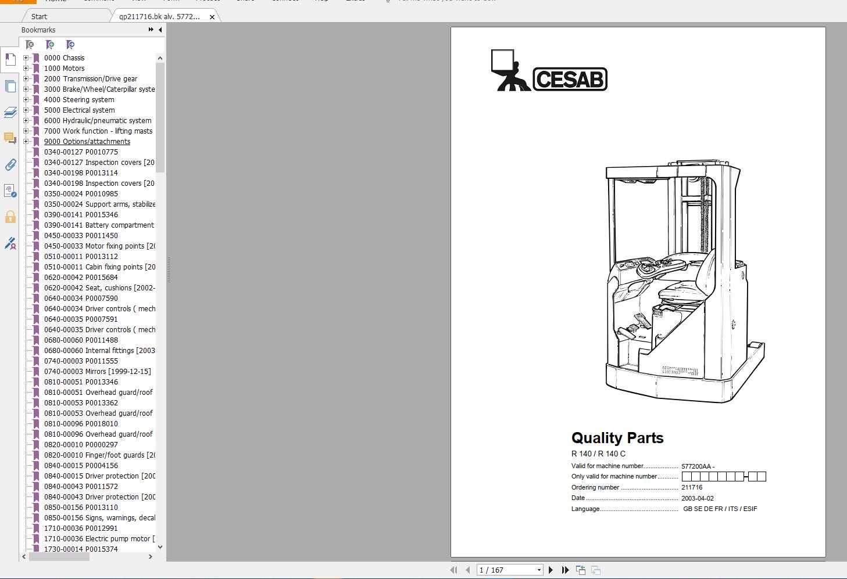Open bookmark 0340-00127 P0010775

[x=81, y=152]
